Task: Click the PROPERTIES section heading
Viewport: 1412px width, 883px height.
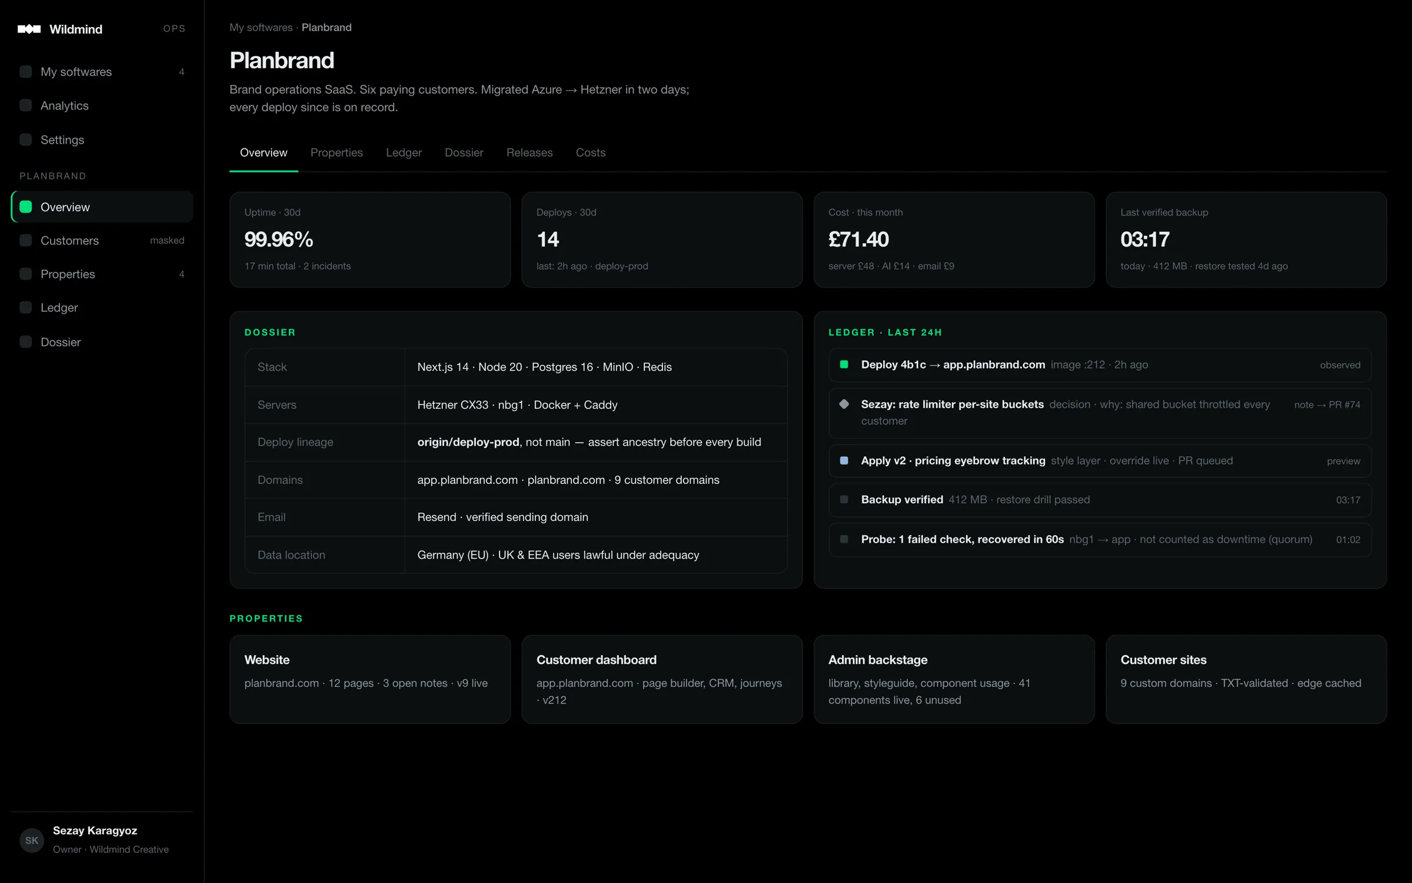Action: 266,618
